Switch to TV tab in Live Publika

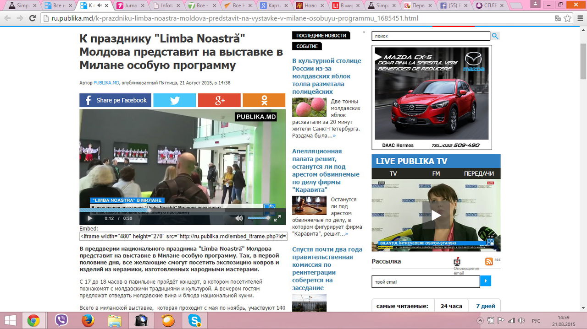(393, 173)
